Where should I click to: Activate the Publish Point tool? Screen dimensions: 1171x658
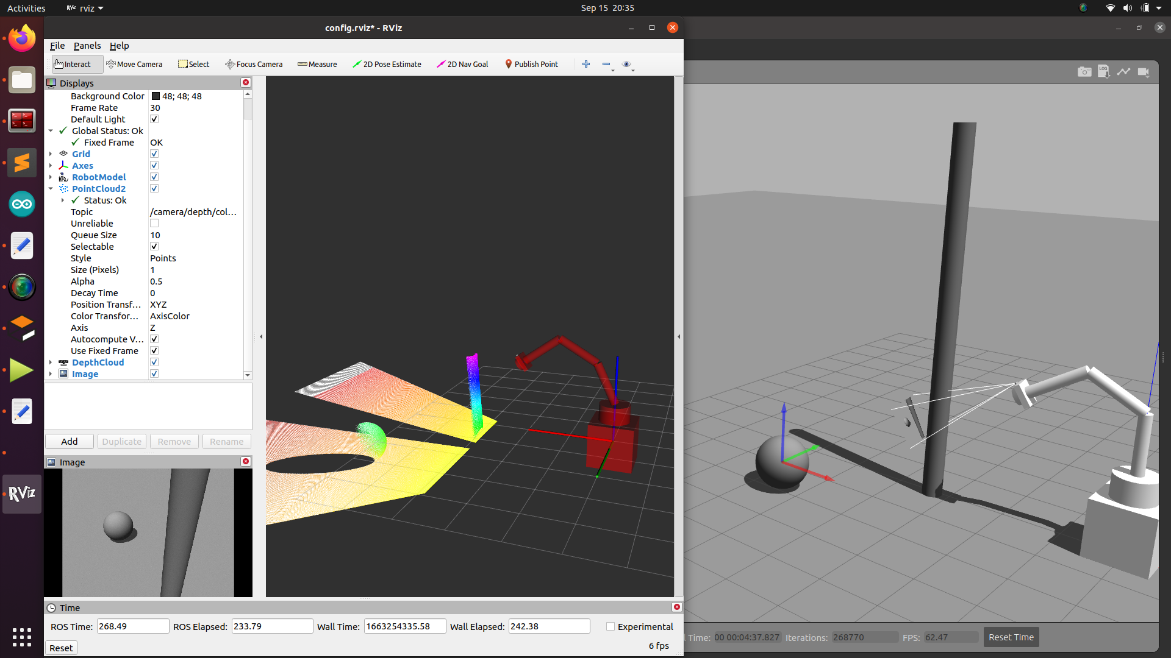pyautogui.click(x=531, y=64)
